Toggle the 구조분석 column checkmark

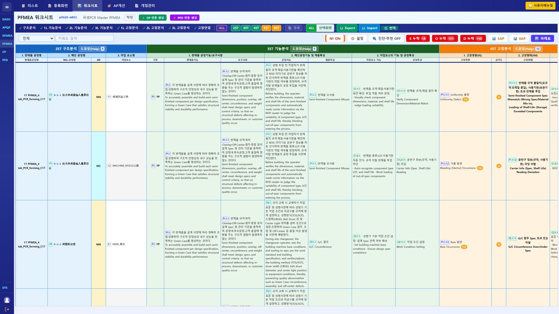point(27,28)
